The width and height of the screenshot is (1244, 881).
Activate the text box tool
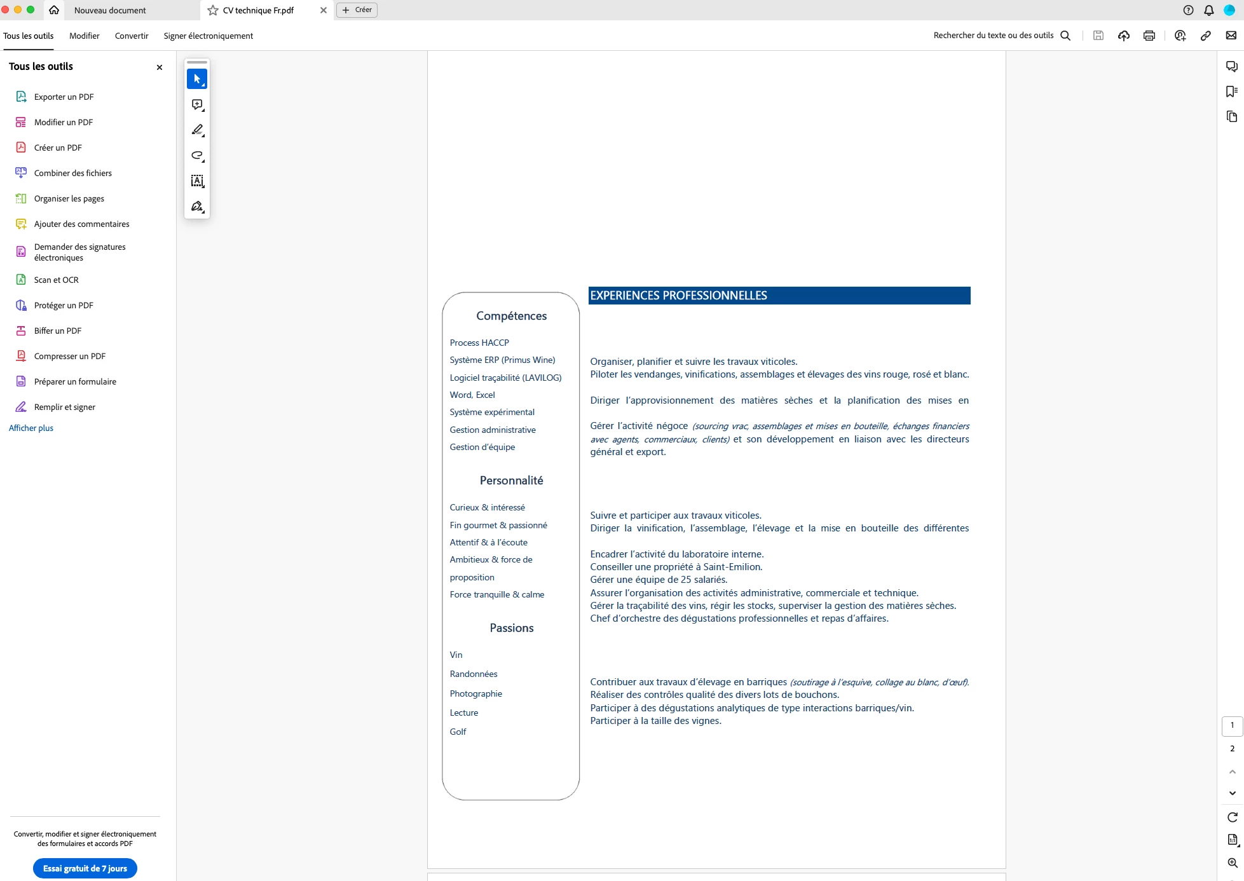click(197, 181)
